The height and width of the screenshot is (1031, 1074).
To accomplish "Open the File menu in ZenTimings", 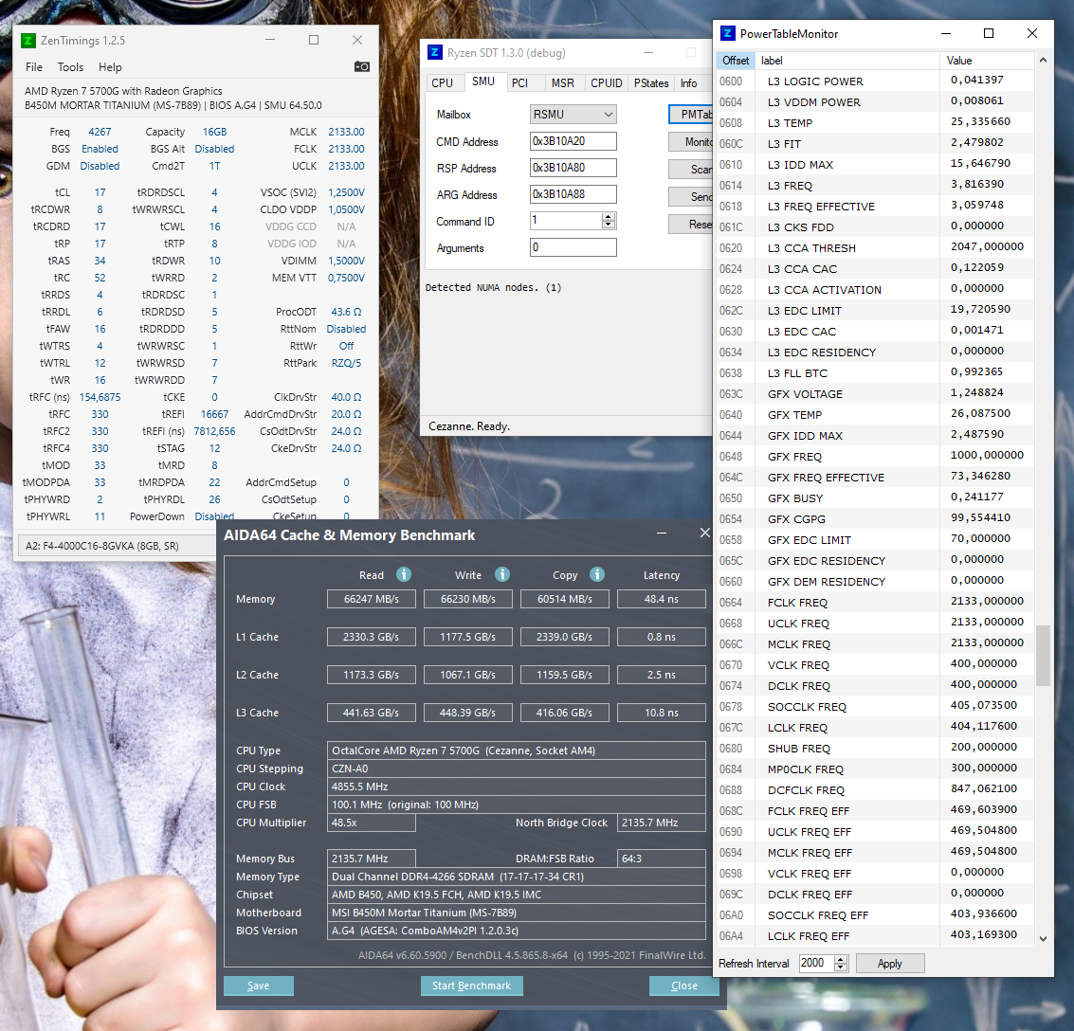I will [x=33, y=67].
